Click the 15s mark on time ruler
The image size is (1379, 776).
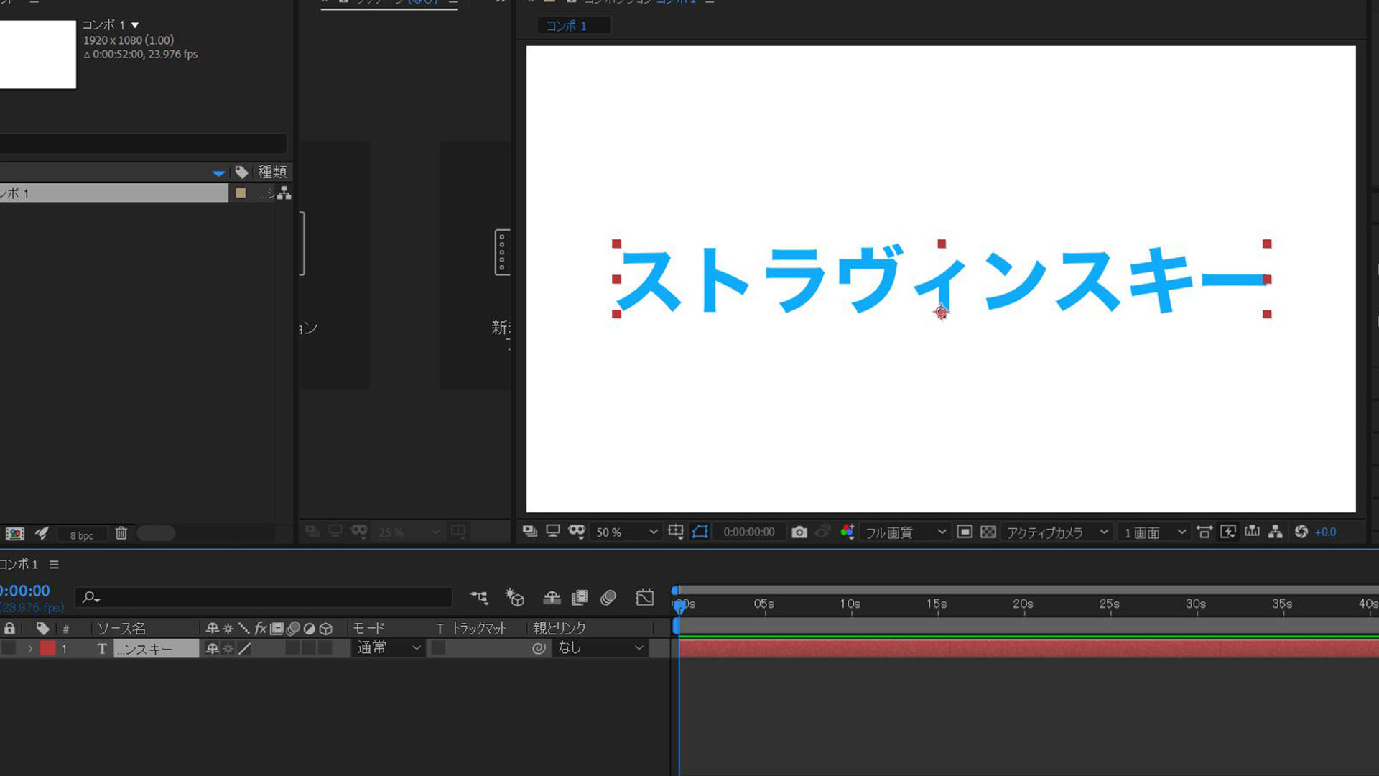coord(937,604)
